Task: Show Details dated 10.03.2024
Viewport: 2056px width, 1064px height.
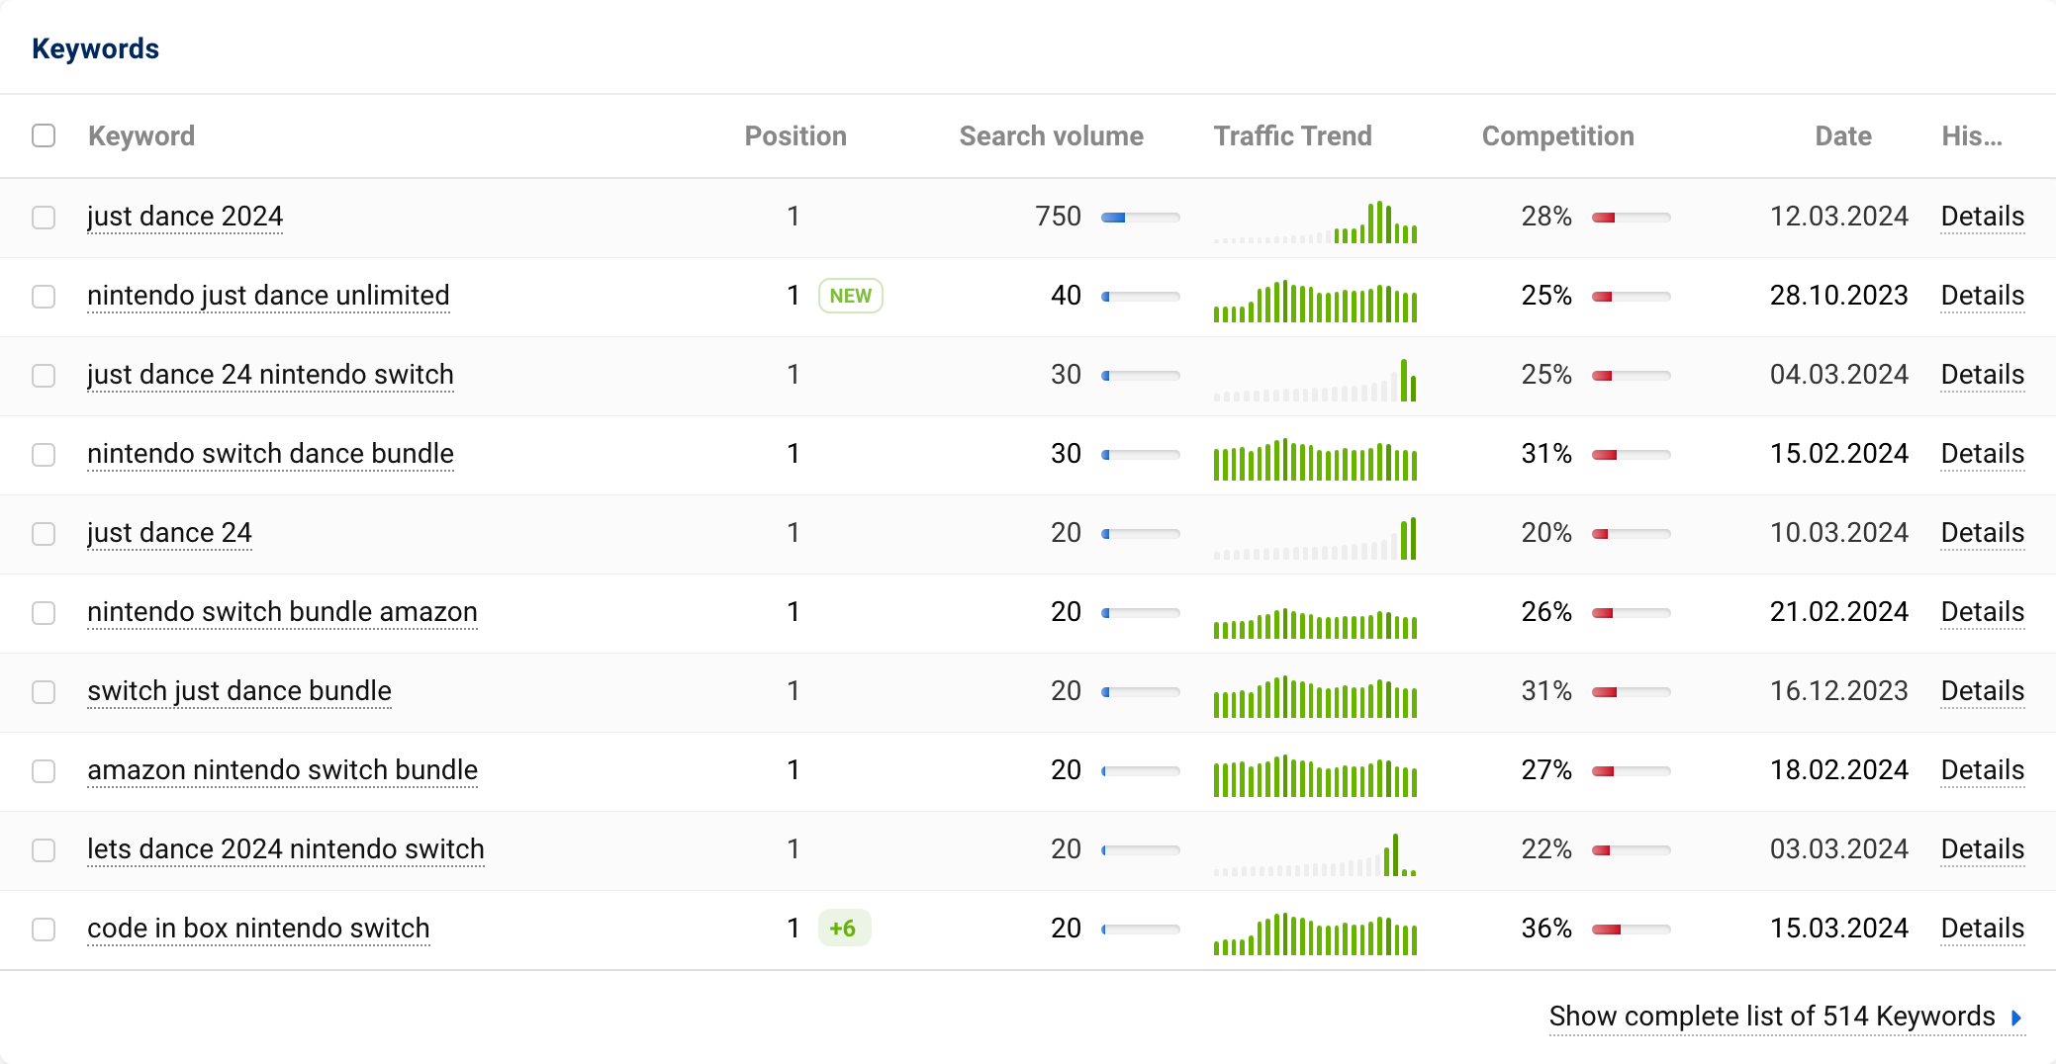Action: 1983,533
